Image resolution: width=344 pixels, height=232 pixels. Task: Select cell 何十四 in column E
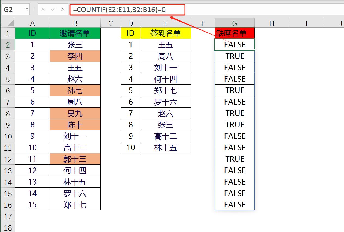[x=166, y=79]
